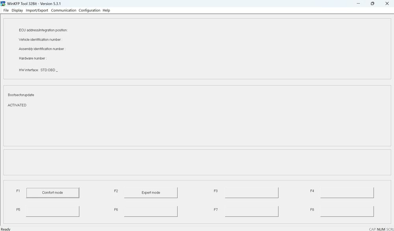394x231 pixels.
Task: Click the blank F4 button
Action: tap(347, 192)
